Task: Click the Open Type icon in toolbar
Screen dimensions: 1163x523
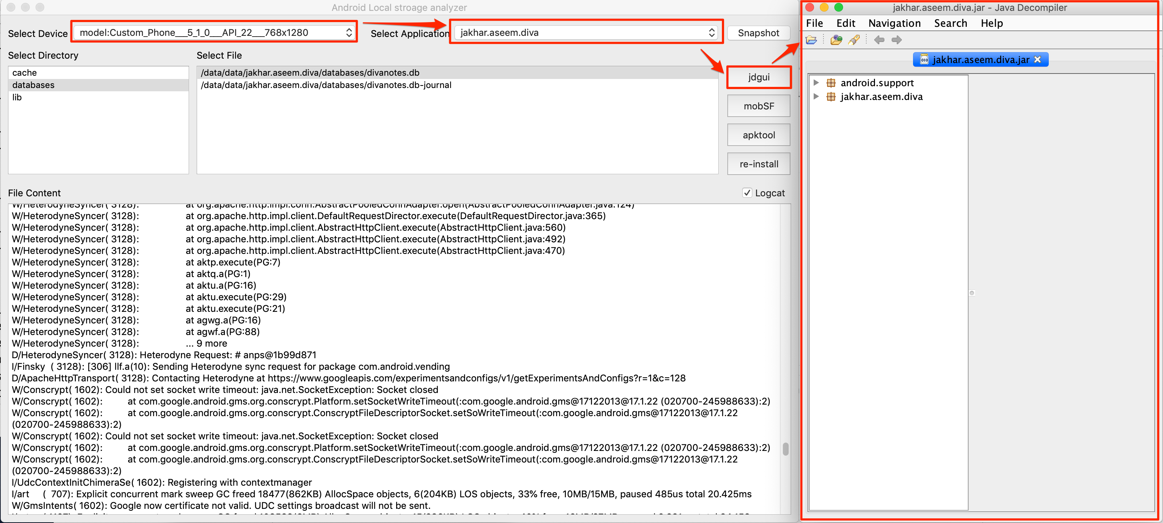Action: (836, 40)
